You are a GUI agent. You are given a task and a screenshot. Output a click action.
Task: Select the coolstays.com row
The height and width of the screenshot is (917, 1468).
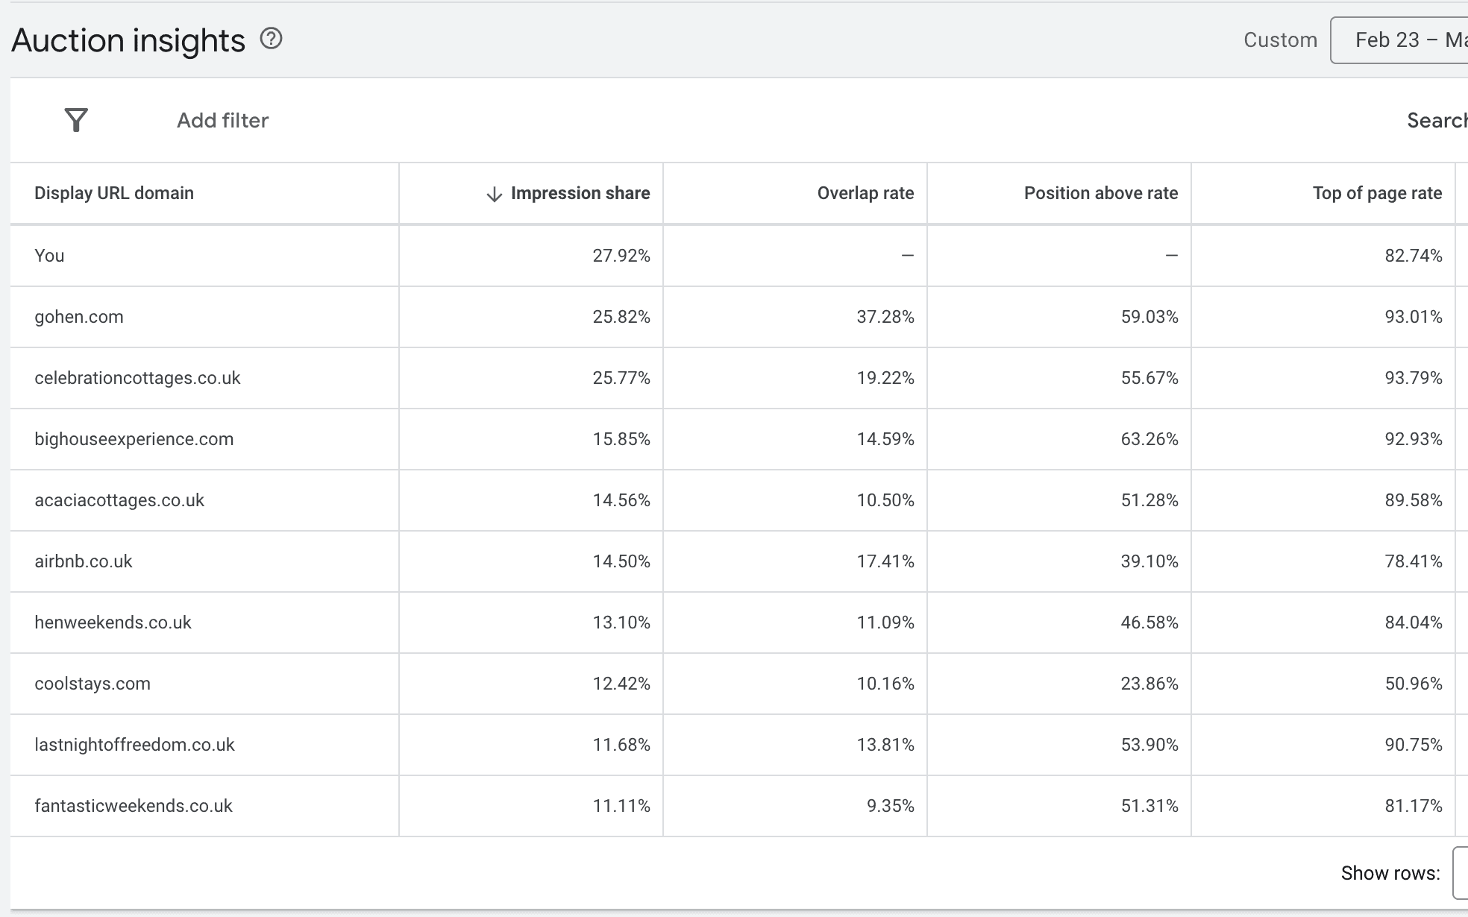coord(92,684)
